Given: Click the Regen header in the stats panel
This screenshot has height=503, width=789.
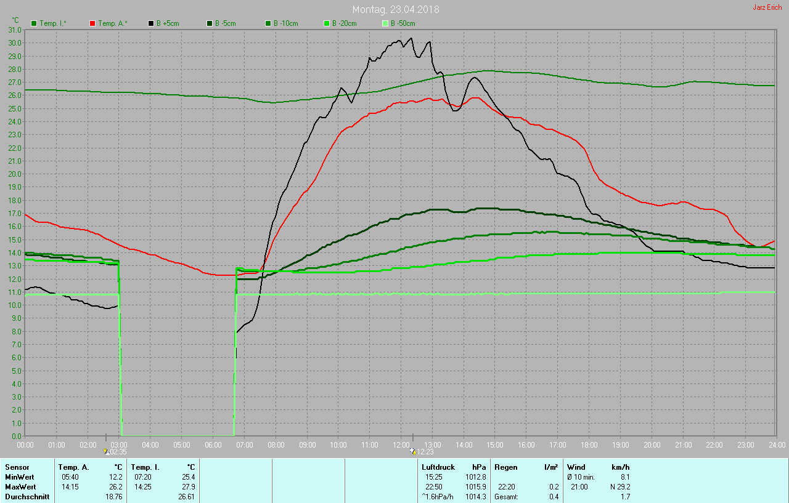Looking at the screenshot, I should [x=505, y=467].
